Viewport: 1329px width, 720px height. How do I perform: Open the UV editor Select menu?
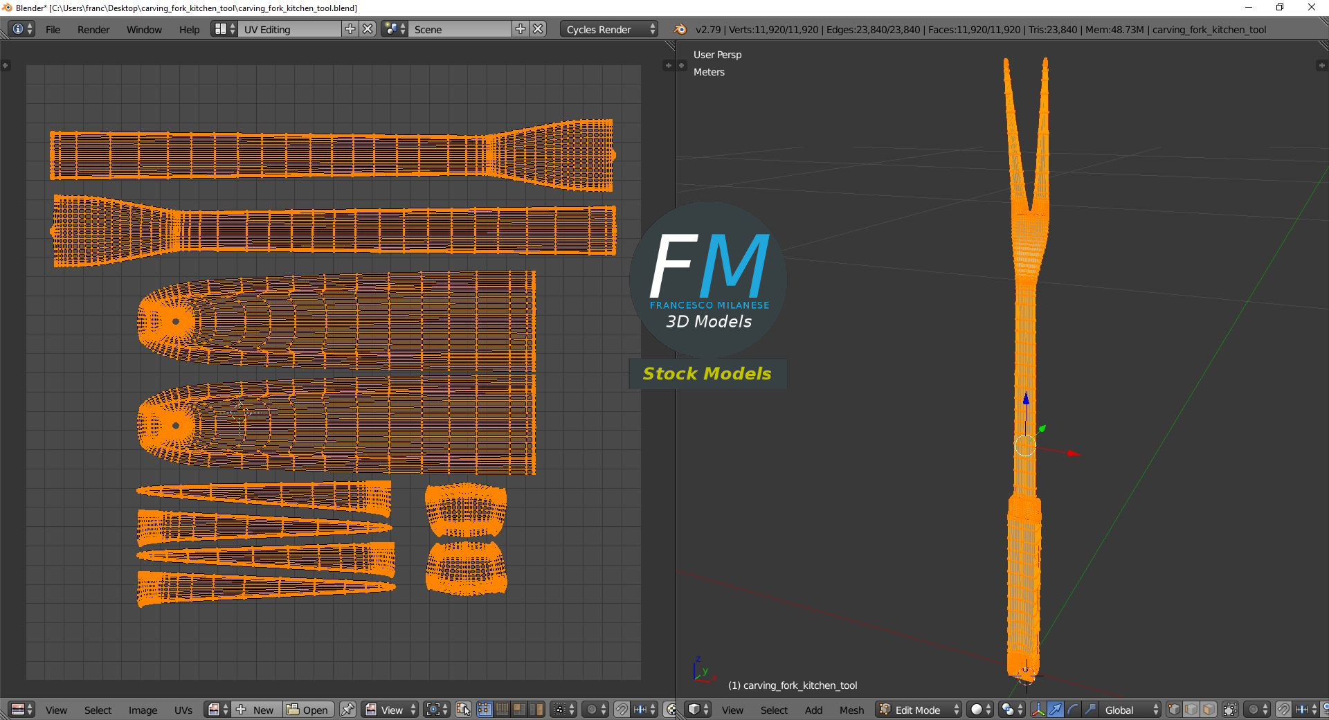click(x=98, y=710)
